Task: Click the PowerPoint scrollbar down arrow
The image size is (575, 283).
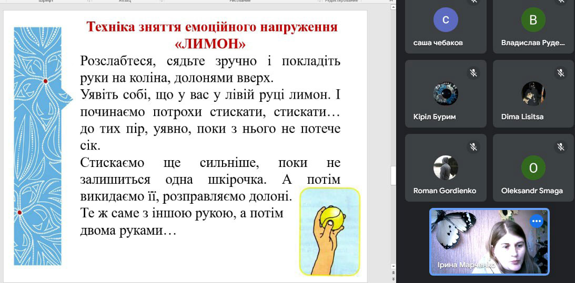Action: (x=394, y=266)
